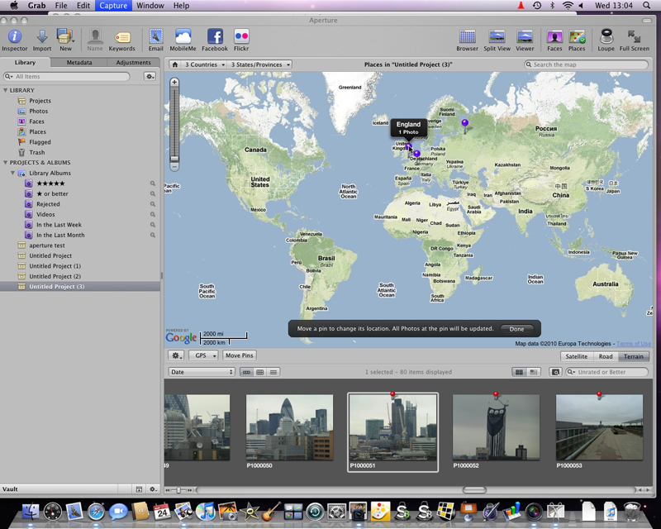Viewport: 661px width, 529px height.
Task: Open the Date sort dropdown
Action: (x=202, y=372)
